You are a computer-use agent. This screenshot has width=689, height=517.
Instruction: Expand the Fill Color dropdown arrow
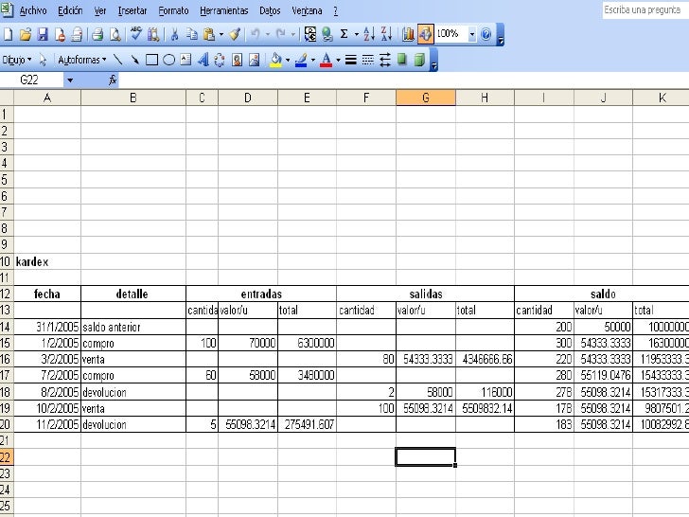(288, 60)
